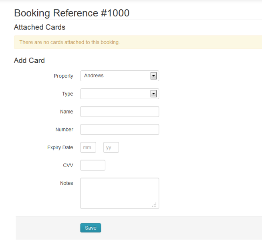Click the CVV field label
This screenshot has height=240, width=262.
(x=68, y=165)
